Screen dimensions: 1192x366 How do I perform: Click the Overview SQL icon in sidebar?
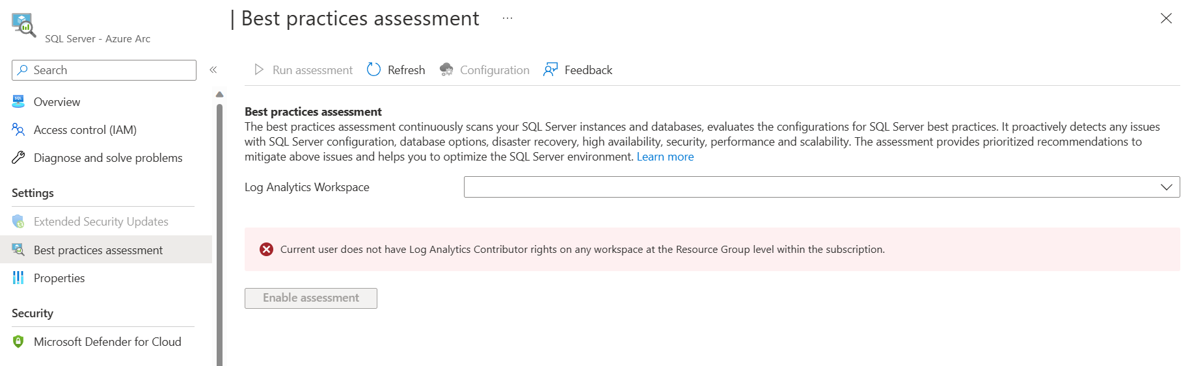(18, 101)
